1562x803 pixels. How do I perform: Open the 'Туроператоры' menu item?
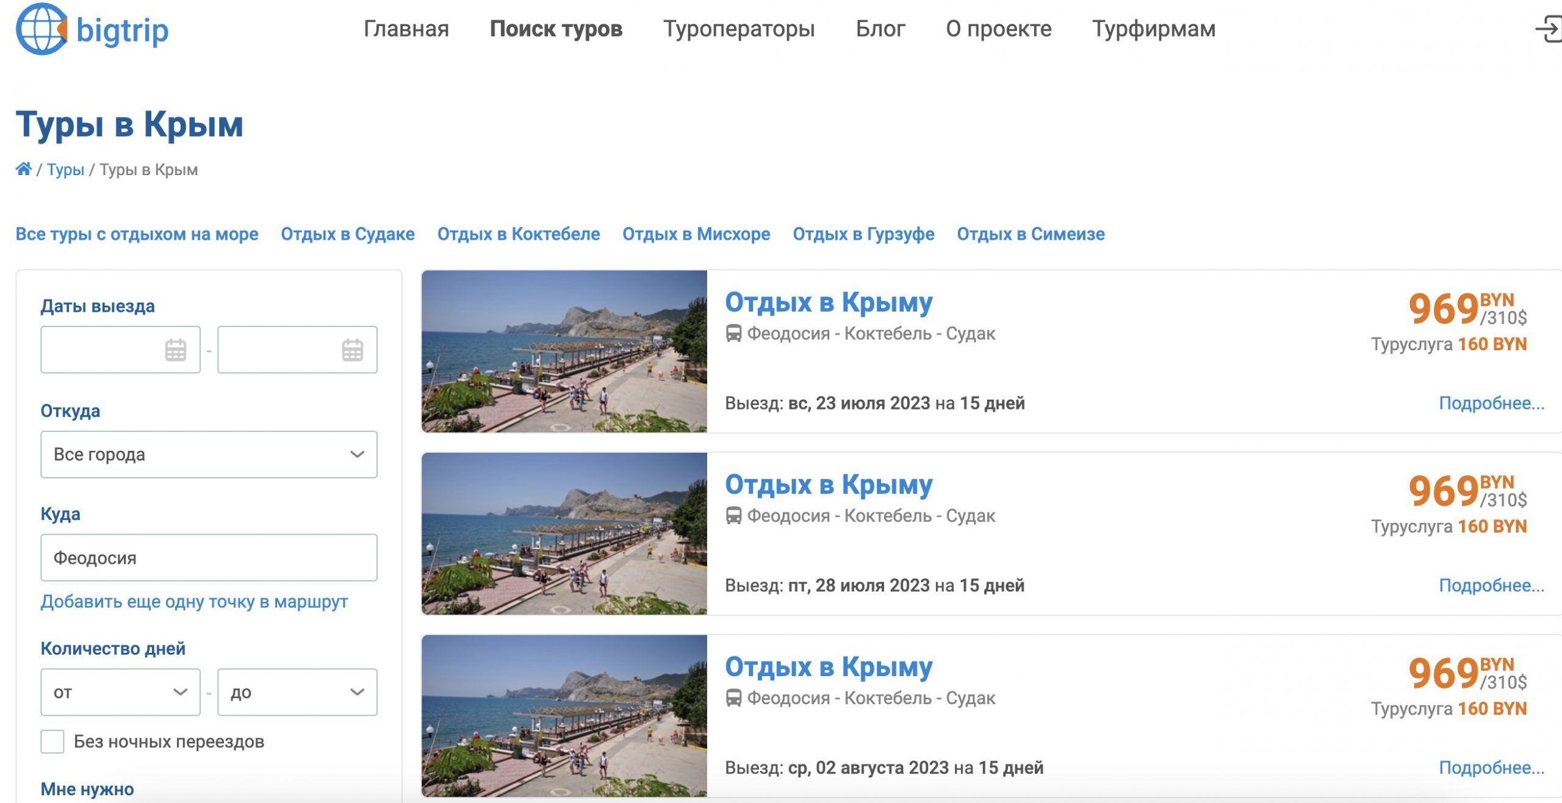(739, 29)
